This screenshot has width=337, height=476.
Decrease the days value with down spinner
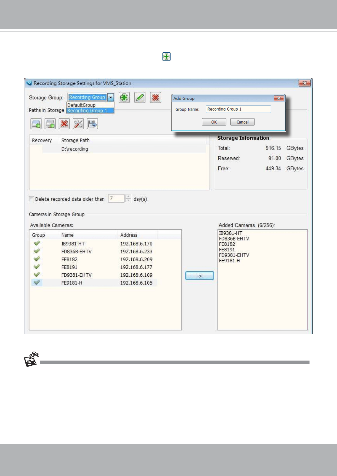pyautogui.click(x=129, y=200)
